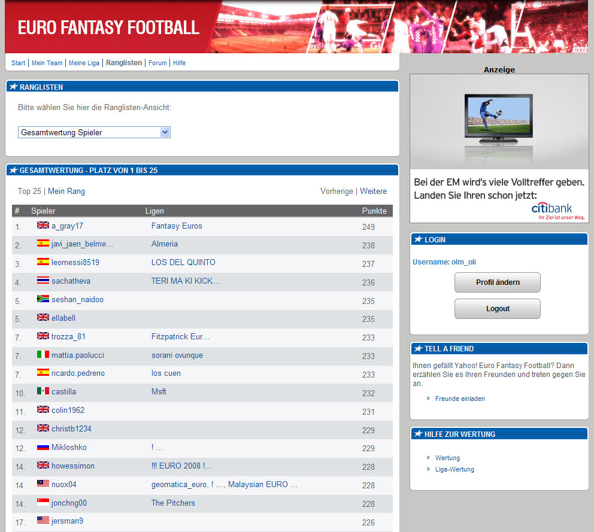Click the Top 25 text
Image resolution: width=594 pixels, height=532 pixels.
click(29, 191)
